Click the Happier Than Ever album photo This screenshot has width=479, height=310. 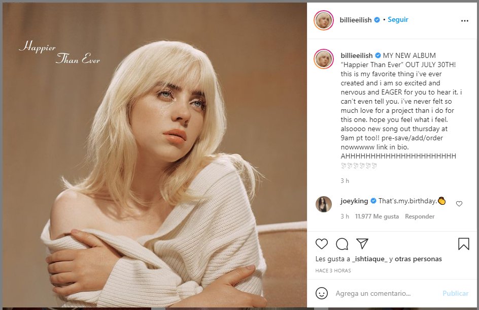coord(154,155)
